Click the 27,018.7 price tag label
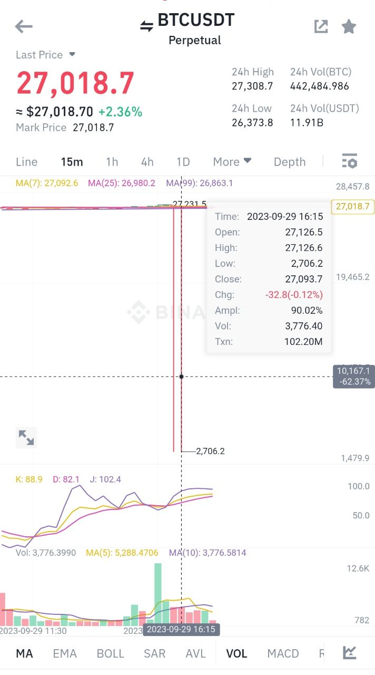 pos(352,207)
